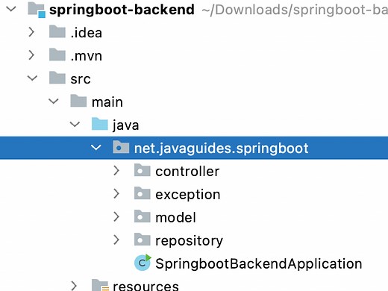This screenshot has width=388, height=291.
Task: Select the resources folder label
Action: (145, 286)
